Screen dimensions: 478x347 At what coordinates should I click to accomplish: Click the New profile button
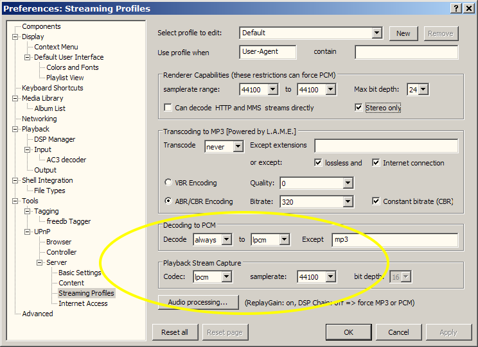[403, 33]
